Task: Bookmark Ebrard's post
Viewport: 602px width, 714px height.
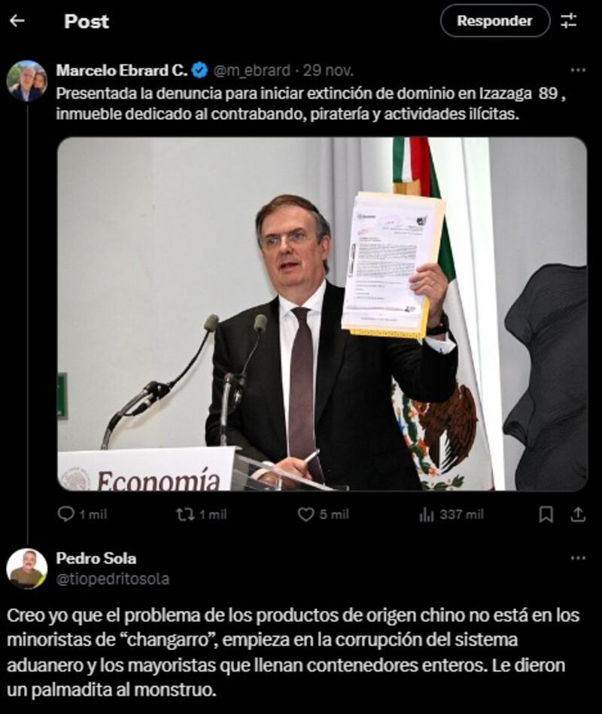Action: [x=546, y=514]
